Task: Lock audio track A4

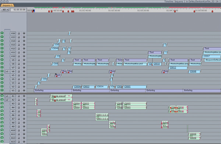Action: [x=19, y=108]
